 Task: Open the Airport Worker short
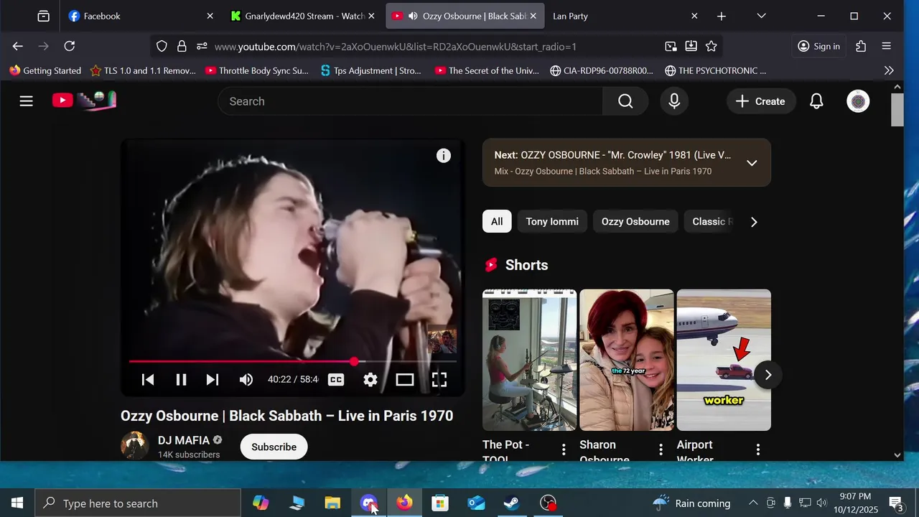click(724, 360)
